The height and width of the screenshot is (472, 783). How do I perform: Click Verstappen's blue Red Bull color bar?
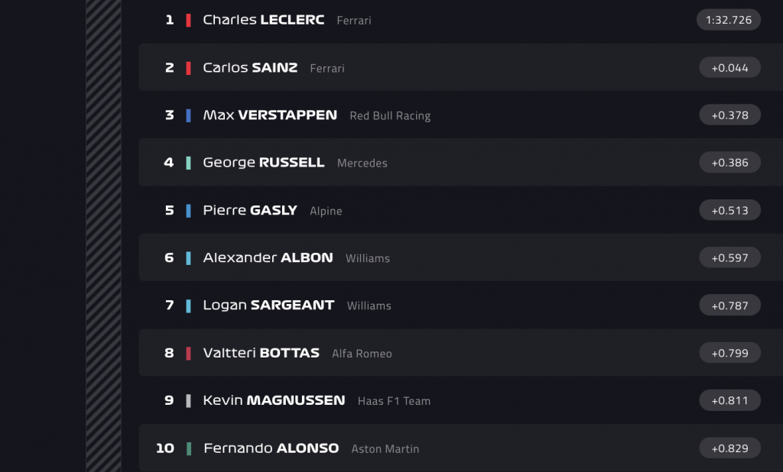[188, 115]
